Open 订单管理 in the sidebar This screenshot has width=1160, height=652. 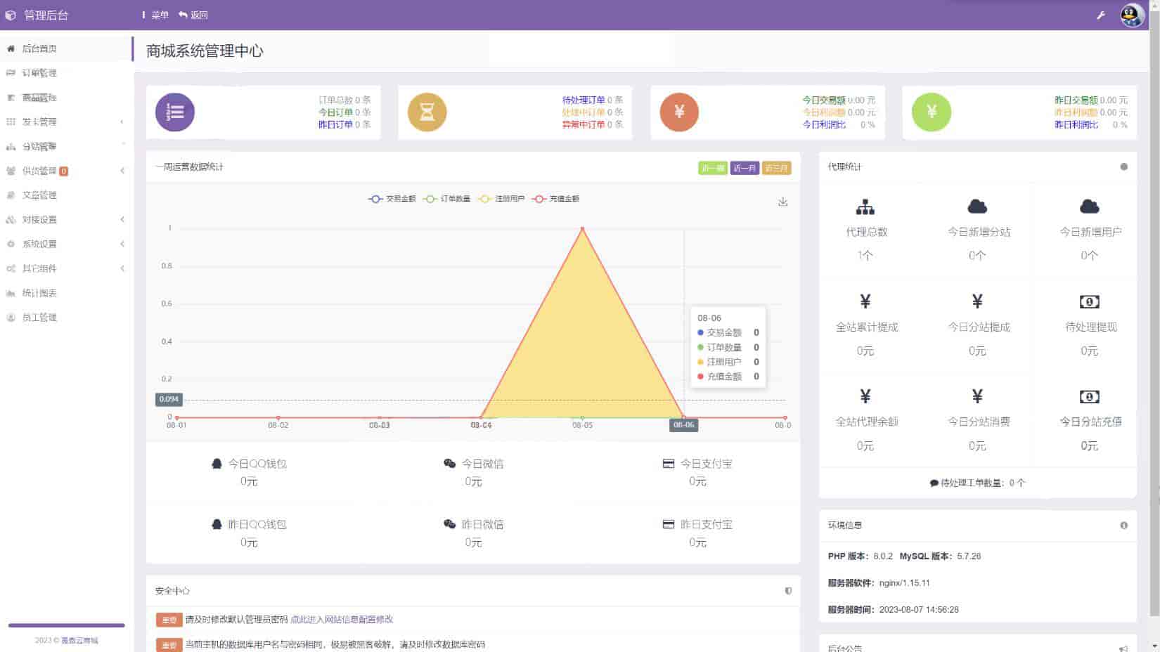click(39, 73)
